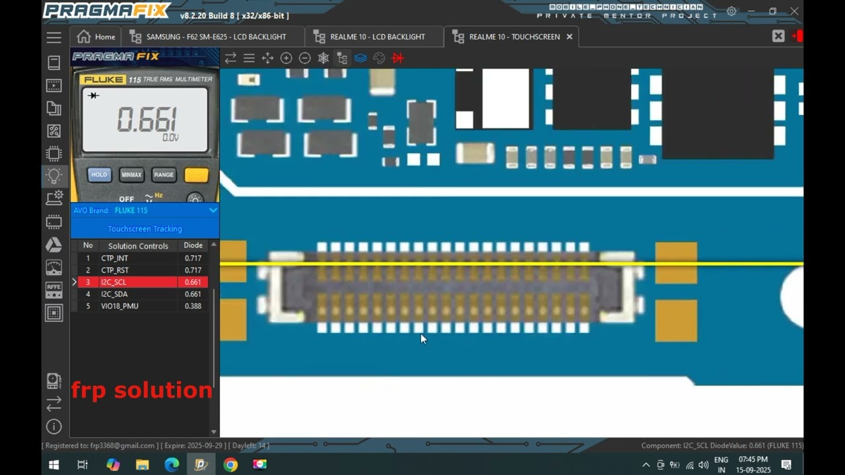Select the pan/move arrows tool
The height and width of the screenshot is (475, 845).
pyautogui.click(x=267, y=58)
